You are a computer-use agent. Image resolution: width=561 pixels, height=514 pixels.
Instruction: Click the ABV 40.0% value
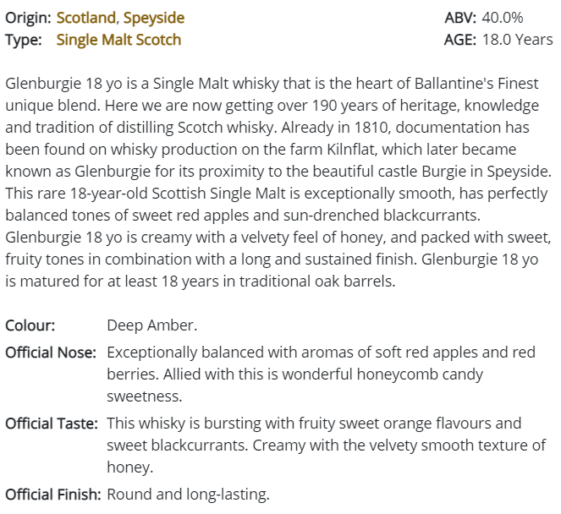click(x=503, y=18)
